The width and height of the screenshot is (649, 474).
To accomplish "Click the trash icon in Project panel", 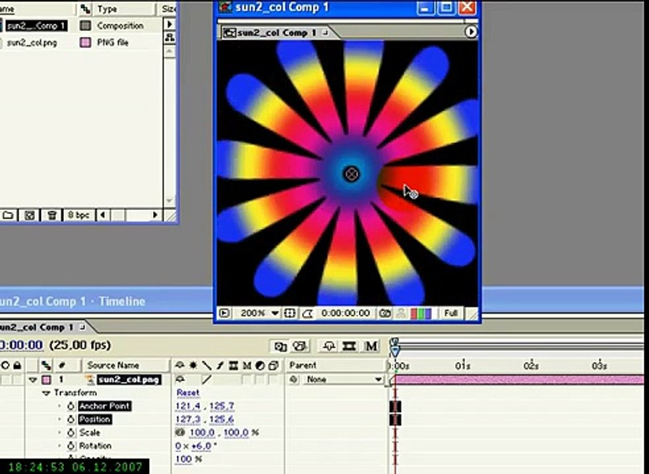I will tap(51, 215).
